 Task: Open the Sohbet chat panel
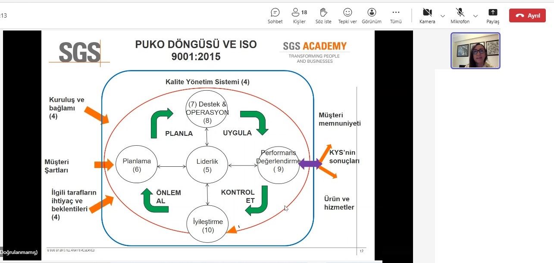(x=275, y=16)
